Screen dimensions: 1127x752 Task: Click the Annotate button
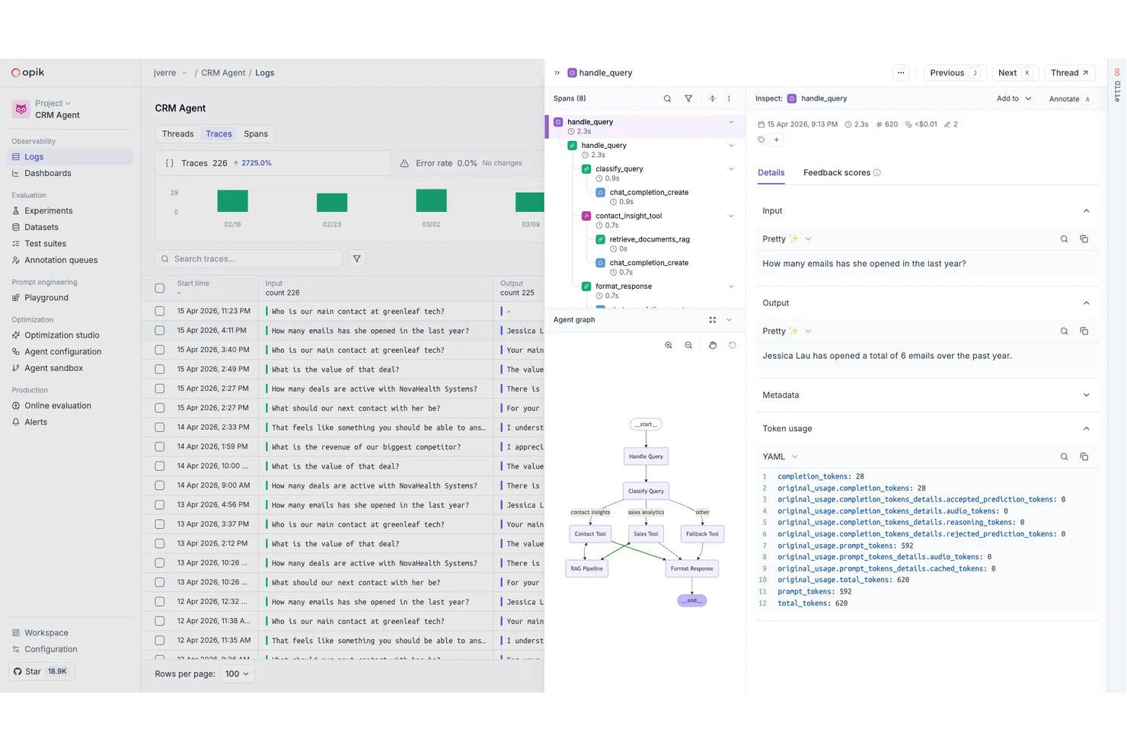tap(1070, 99)
